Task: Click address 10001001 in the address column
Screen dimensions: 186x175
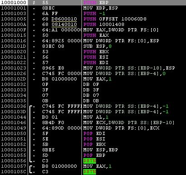Action: coord(14,8)
